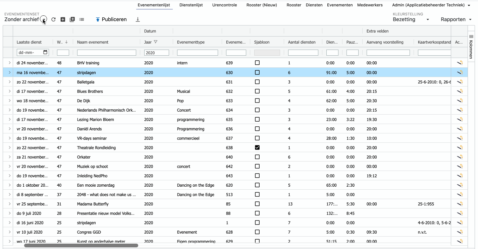The image size is (478, 249).
Task: Expand the Balletgala row
Action: click(x=9, y=81)
